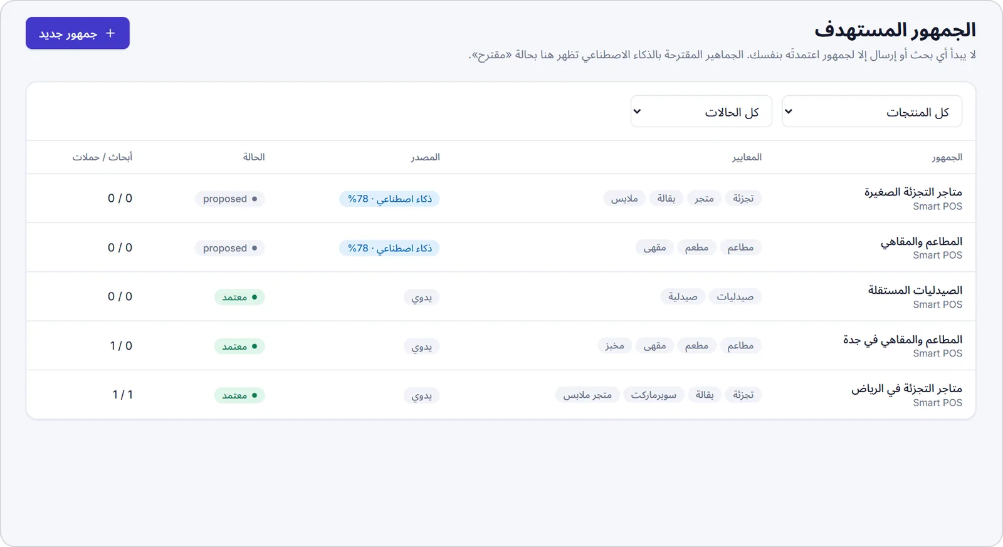Screen dimensions: 1003x547
Task: Click «تجزئة» chip in «متاجر التجزئة في الرياض» row
Action: pyautogui.click(x=743, y=395)
